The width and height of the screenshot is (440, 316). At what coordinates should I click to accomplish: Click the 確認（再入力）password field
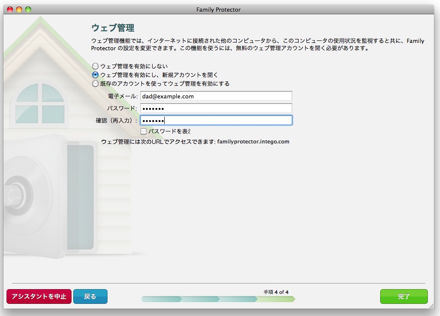click(x=216, y=121)
